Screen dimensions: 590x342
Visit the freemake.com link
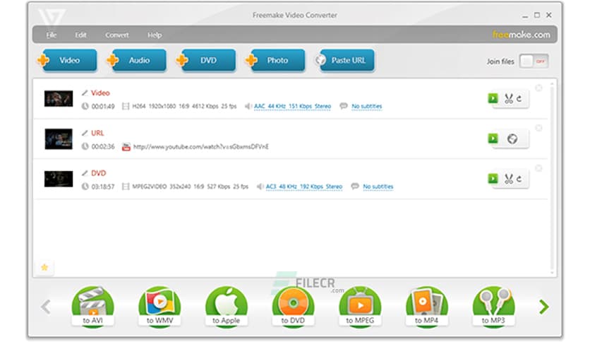tap(521, 35)
